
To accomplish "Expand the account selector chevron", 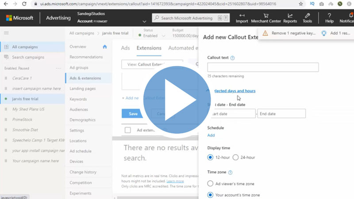I will [144, 21].
